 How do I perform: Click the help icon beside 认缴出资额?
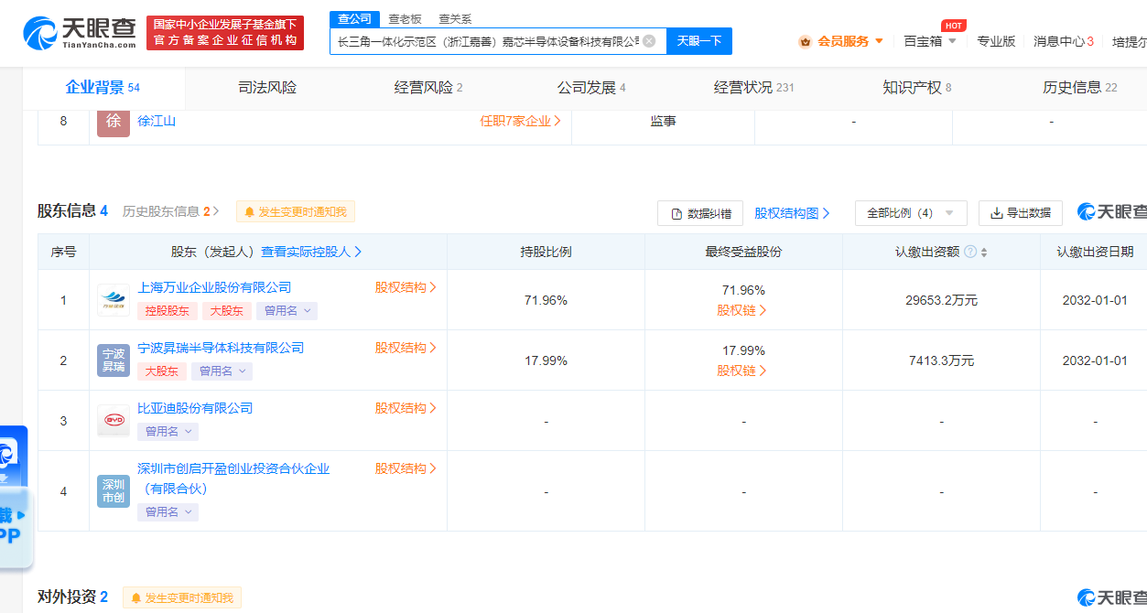(970, 252)
